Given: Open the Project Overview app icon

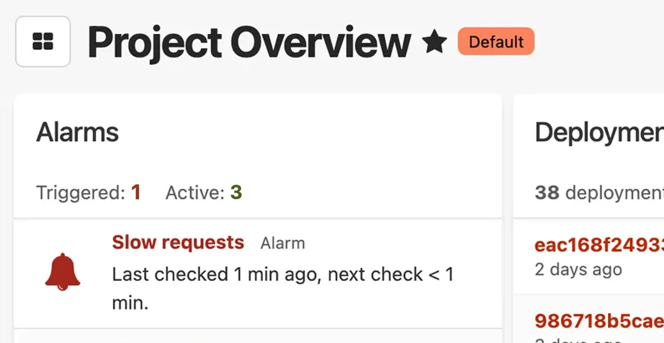Looking at the screenshot, I should [x=43, y=41].
